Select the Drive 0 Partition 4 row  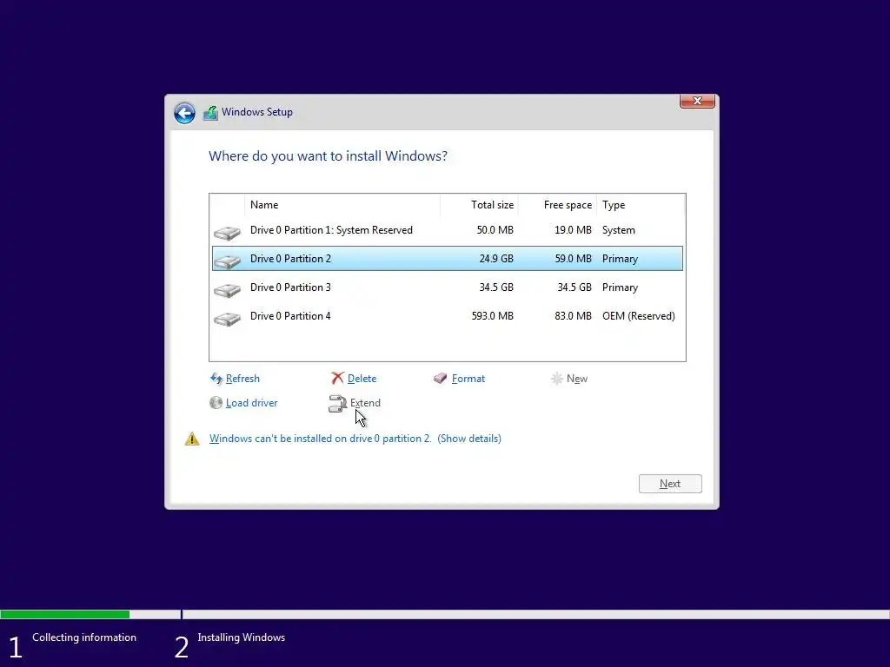click(448, 316)
